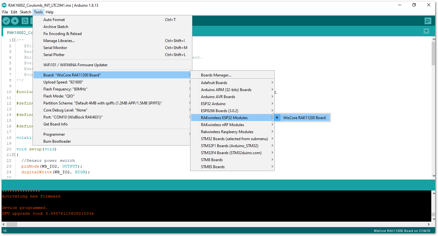Expand Upload Speed 921600 submenu

pos(113,82)
